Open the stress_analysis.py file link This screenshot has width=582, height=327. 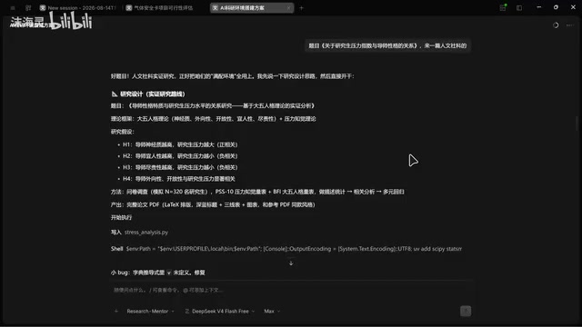click(x=146, y=233)
